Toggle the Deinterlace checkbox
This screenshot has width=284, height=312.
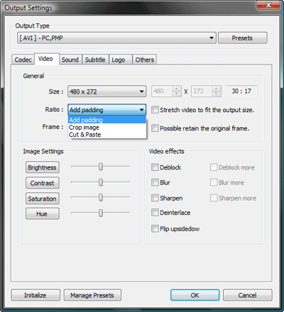click(155, 212)
